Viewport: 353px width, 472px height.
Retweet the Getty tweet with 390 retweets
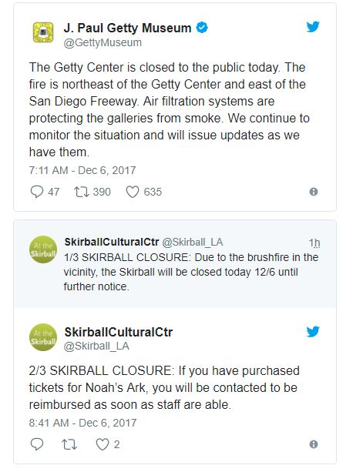[x=82, y=192]
